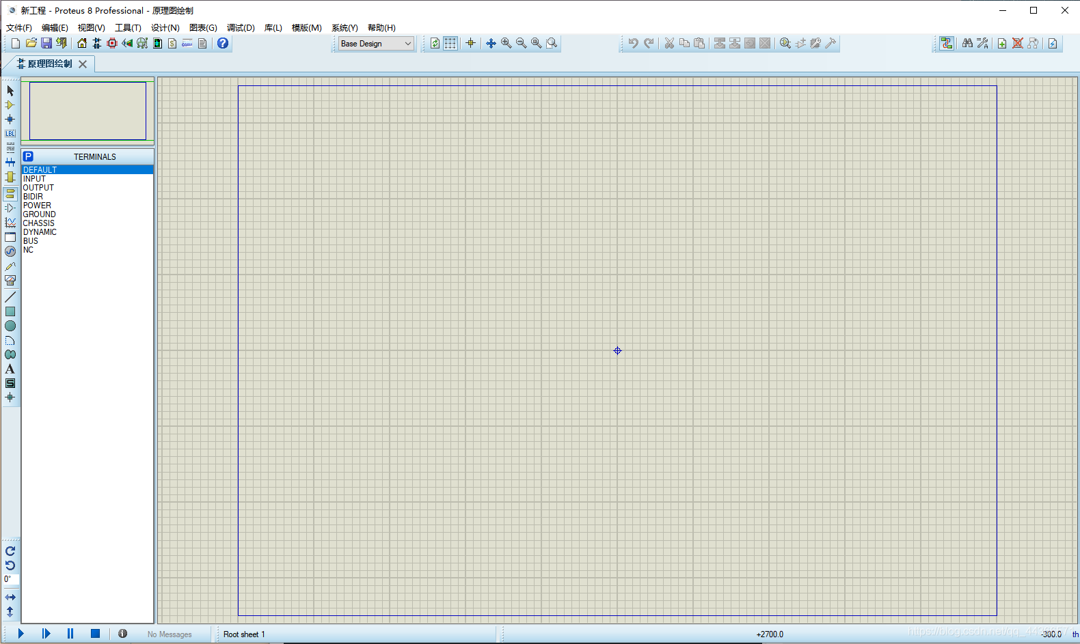Select the 2D Graphics Circle tool

tap(10, 326)
